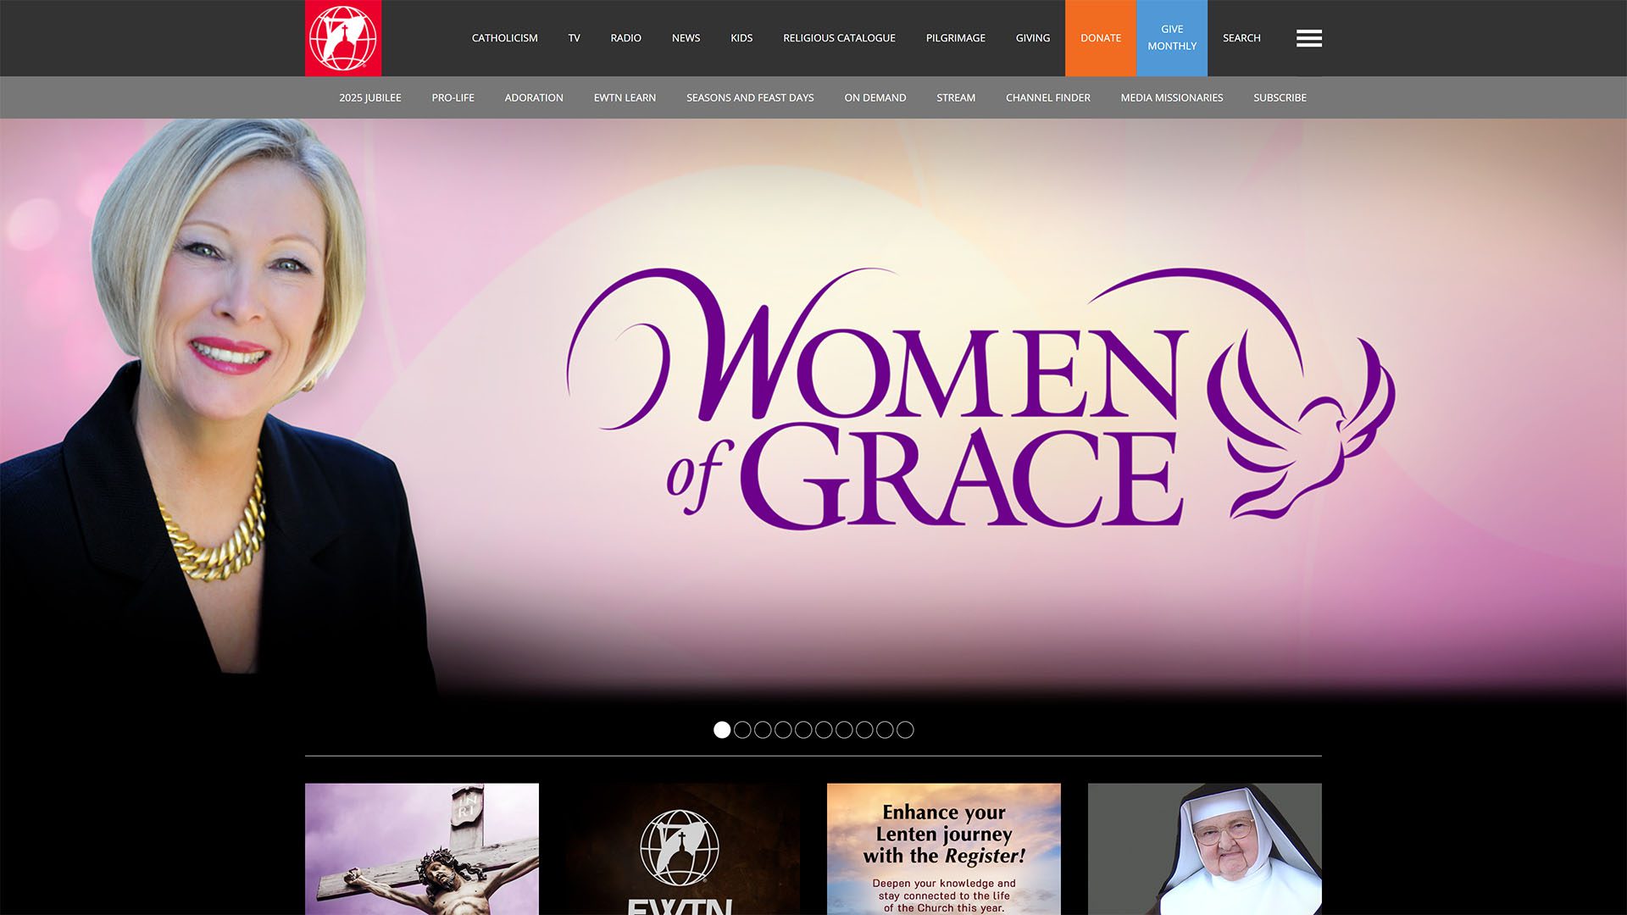Screen dimensions: 1627x915
Task: Go to the sixth carousel dot
Action: pyautogui.click(x=824, y=729)
